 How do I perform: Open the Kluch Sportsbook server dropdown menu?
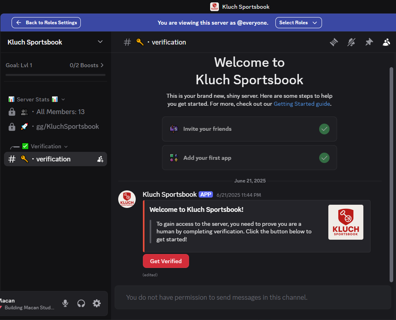point(100,42)
